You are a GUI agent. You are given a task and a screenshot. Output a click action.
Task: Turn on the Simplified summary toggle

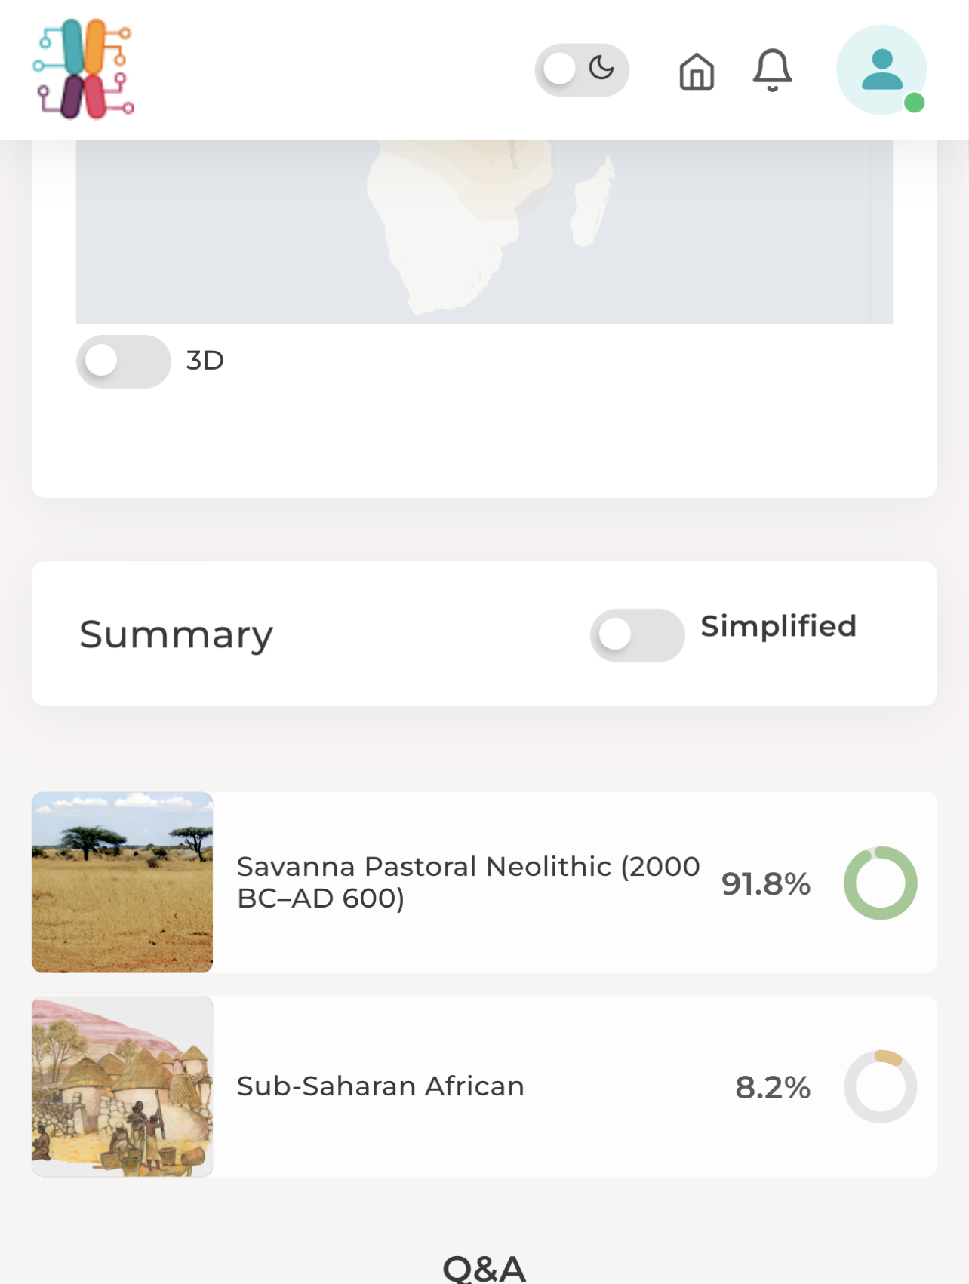click(x=637, y=635)
